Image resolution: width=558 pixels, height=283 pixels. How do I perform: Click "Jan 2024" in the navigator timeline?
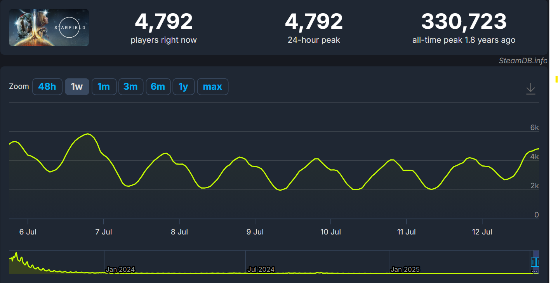point(120,269)
